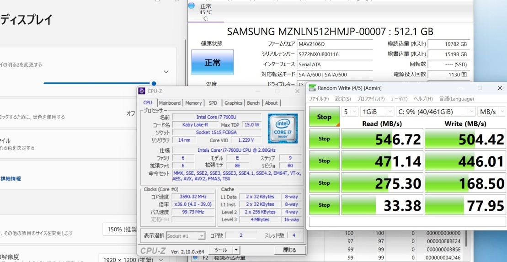Open the drive dropdown C: 9% (40/461GiB)

(436, 112)
